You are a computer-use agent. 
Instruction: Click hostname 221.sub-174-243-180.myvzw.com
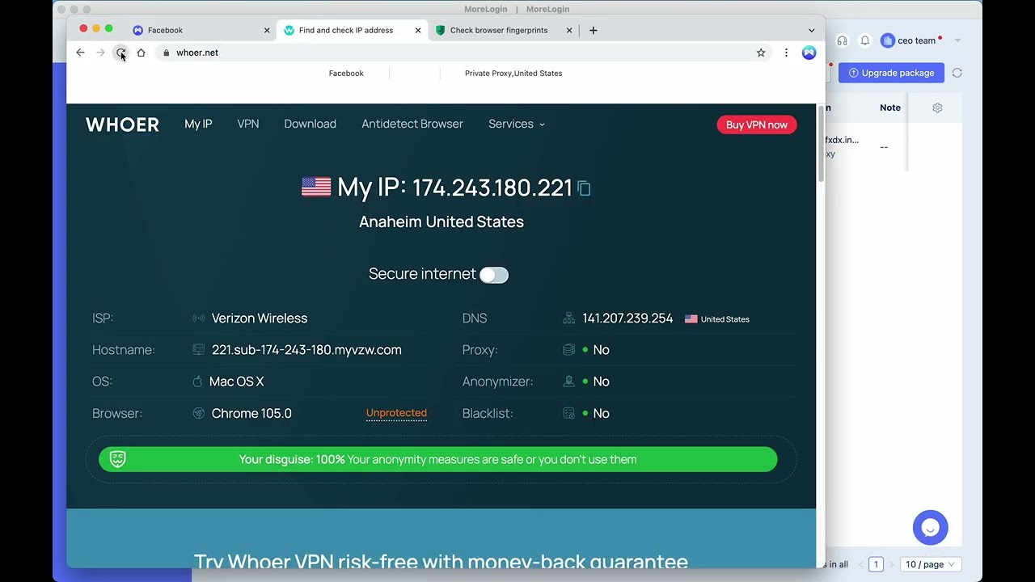[306, 350]
